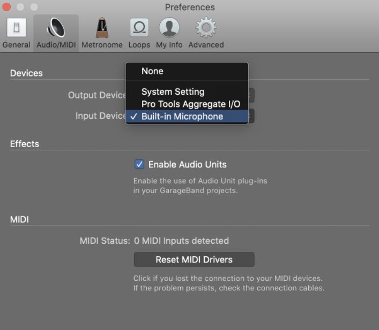
Task: Click the Reset MIDI Drivers button
Action: (x=194, y=259)
